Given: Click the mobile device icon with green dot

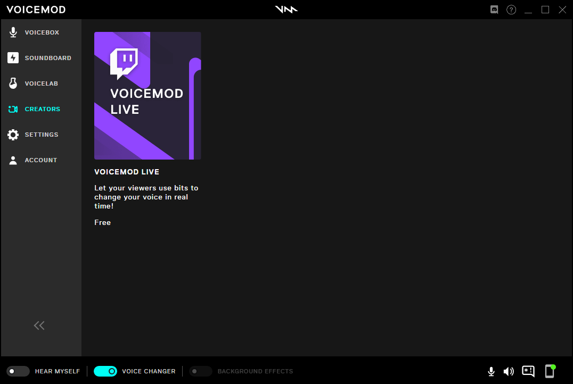Looking at the screenshot, I should point(550,371).
